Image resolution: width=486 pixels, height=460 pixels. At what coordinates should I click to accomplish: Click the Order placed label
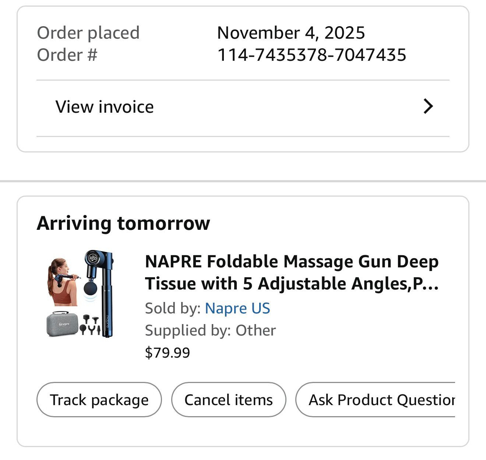(88, 33)
